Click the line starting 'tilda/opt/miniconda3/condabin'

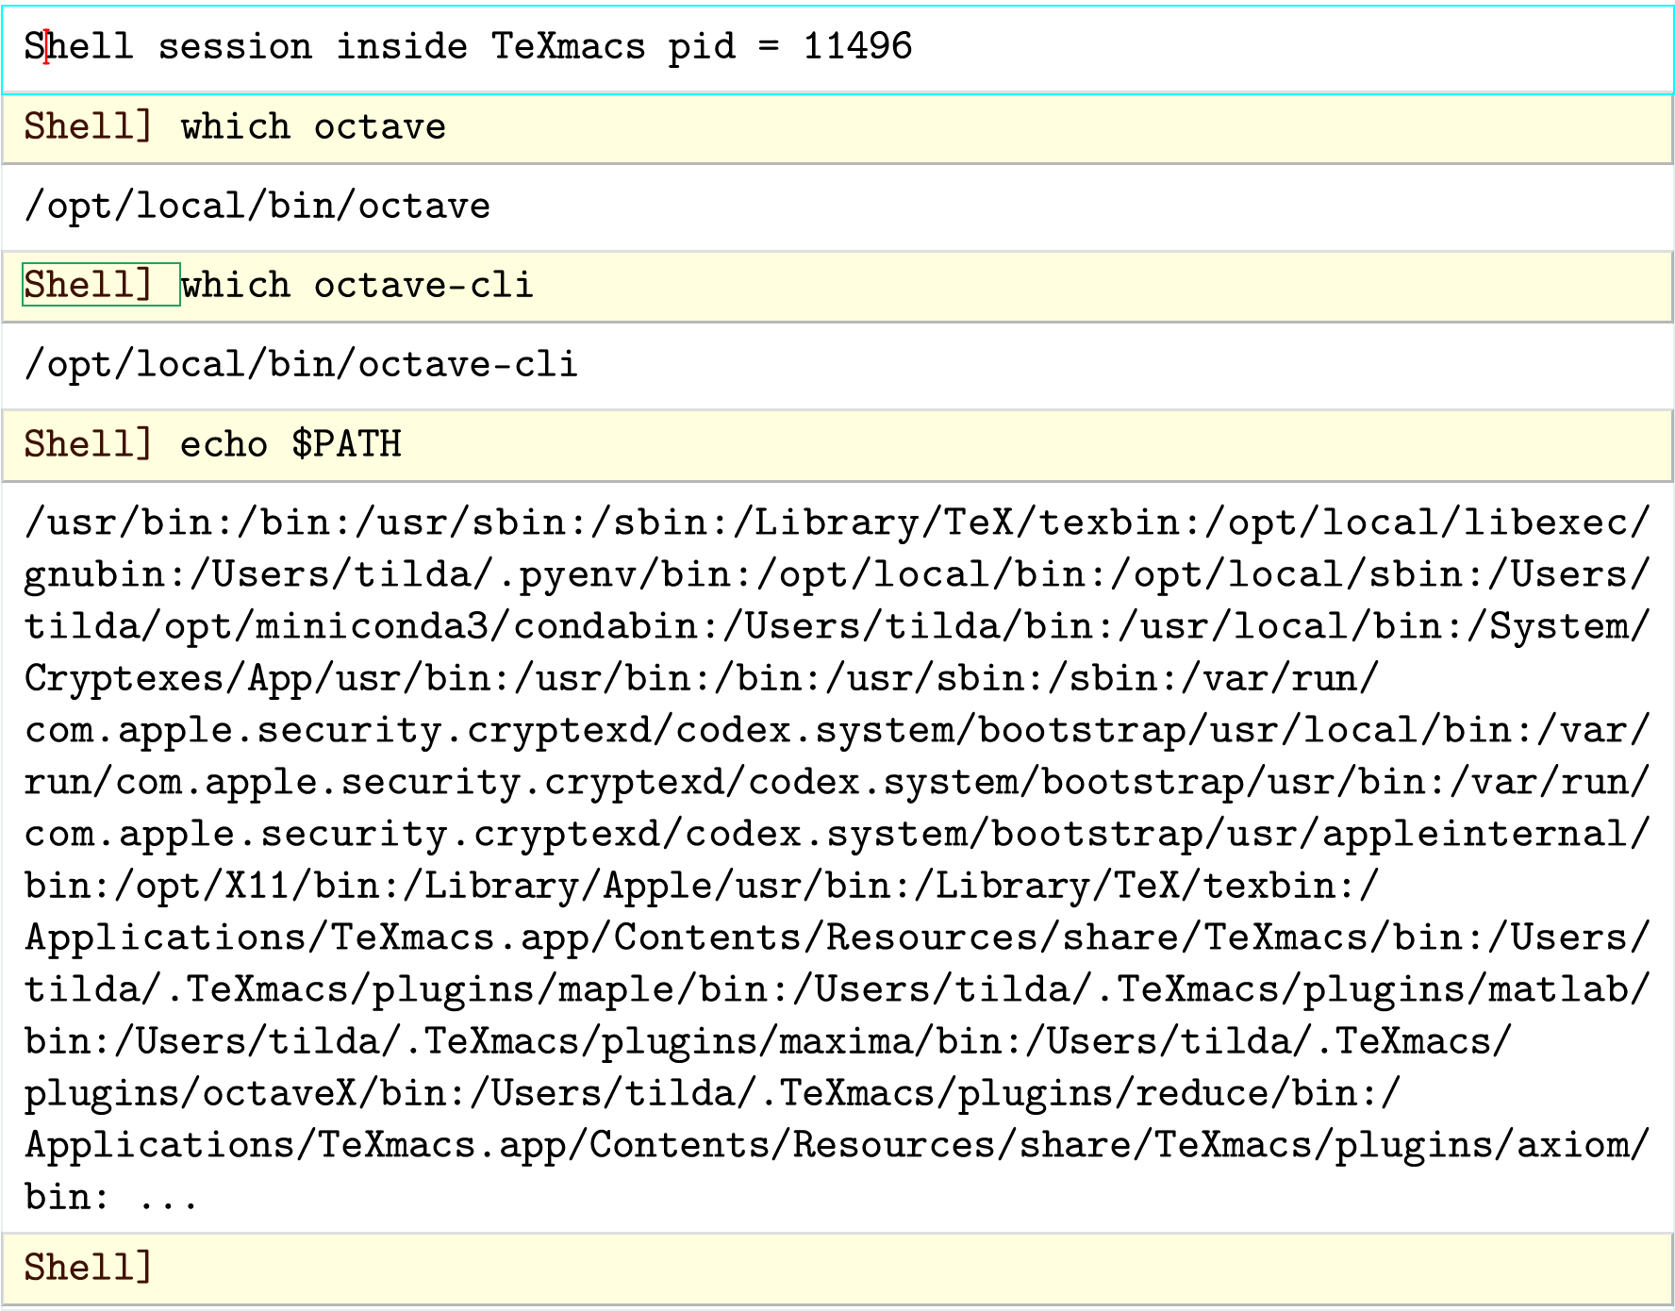click(x=837, y=627)
